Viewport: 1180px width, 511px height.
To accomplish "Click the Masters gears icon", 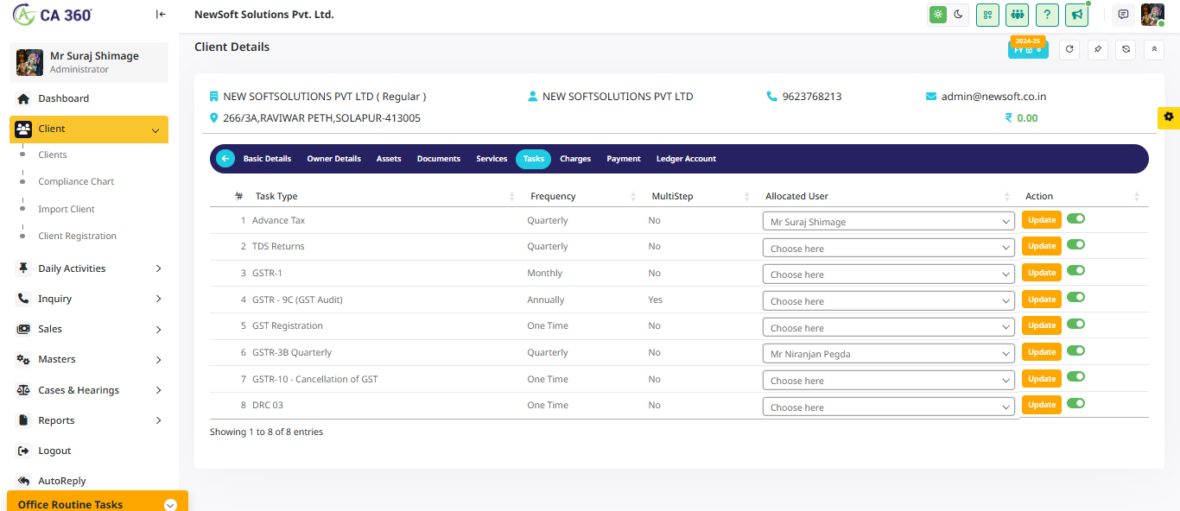I will click(23, 359).
